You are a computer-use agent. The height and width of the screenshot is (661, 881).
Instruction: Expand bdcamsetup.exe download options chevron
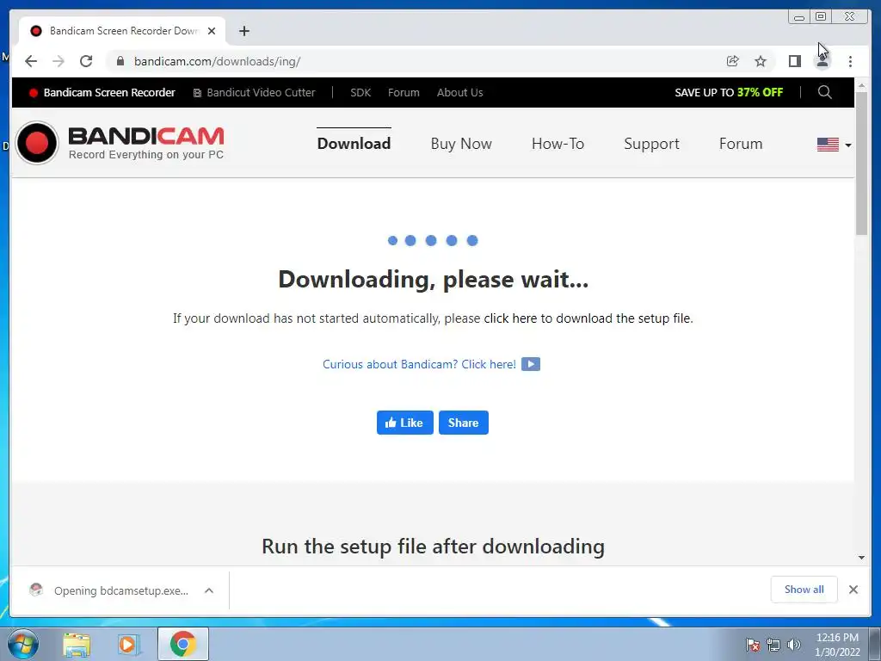(209, 590)
